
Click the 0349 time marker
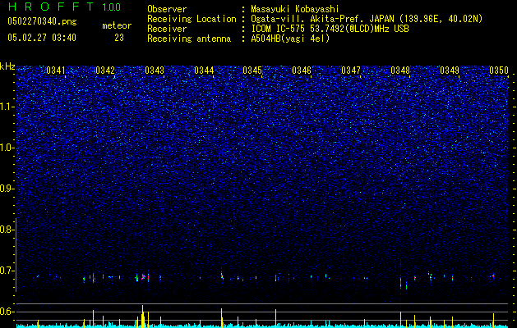450,71
